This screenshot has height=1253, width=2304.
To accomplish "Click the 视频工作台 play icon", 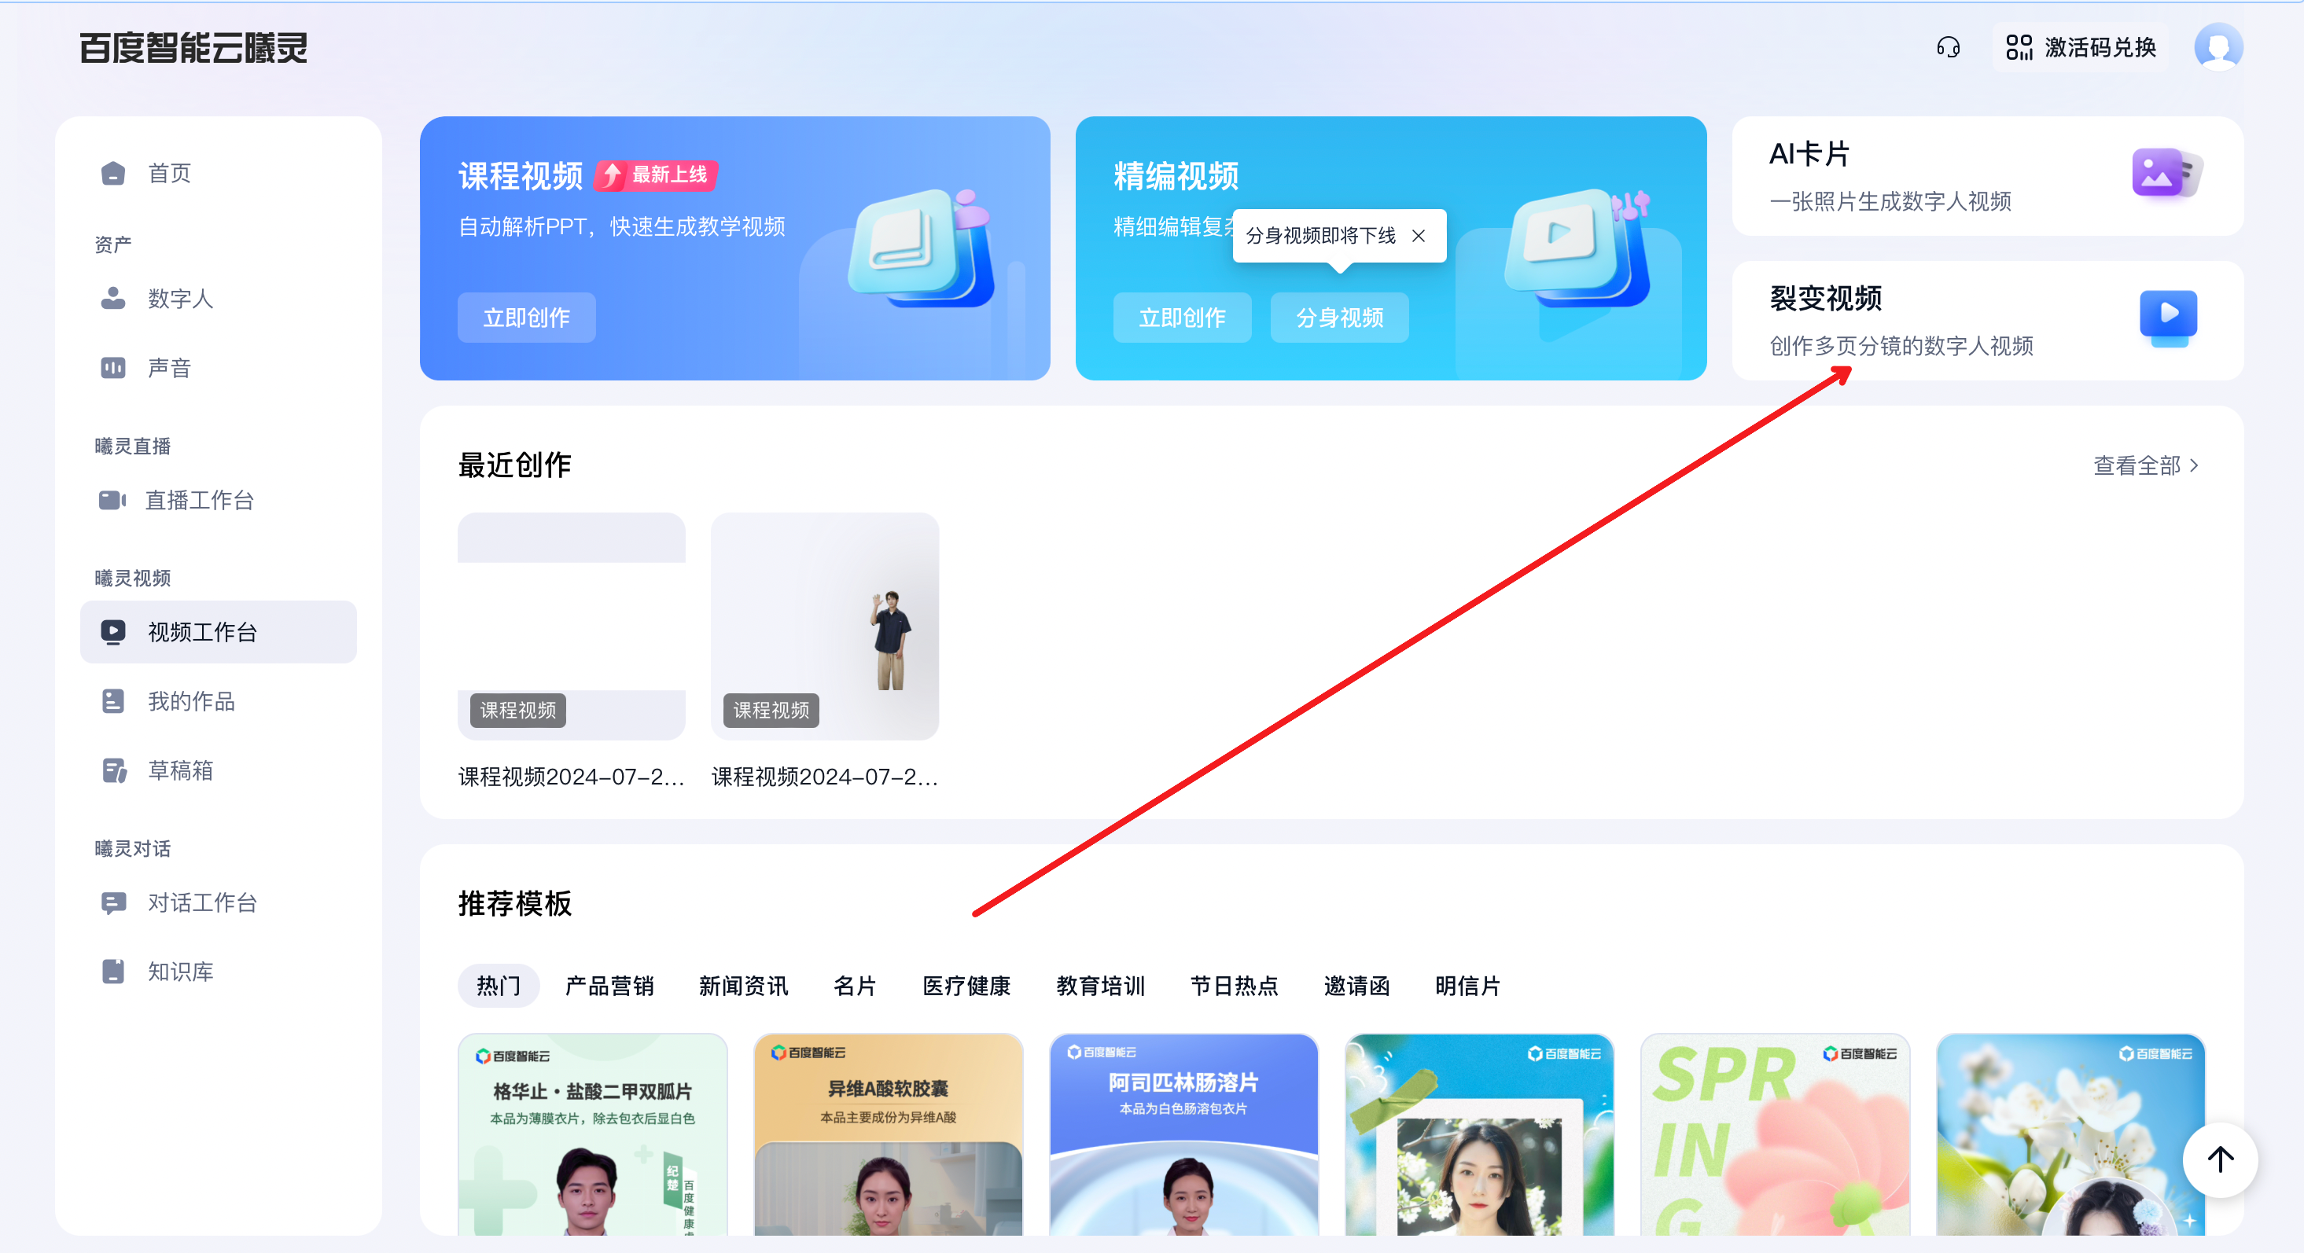I will (113, 631).
